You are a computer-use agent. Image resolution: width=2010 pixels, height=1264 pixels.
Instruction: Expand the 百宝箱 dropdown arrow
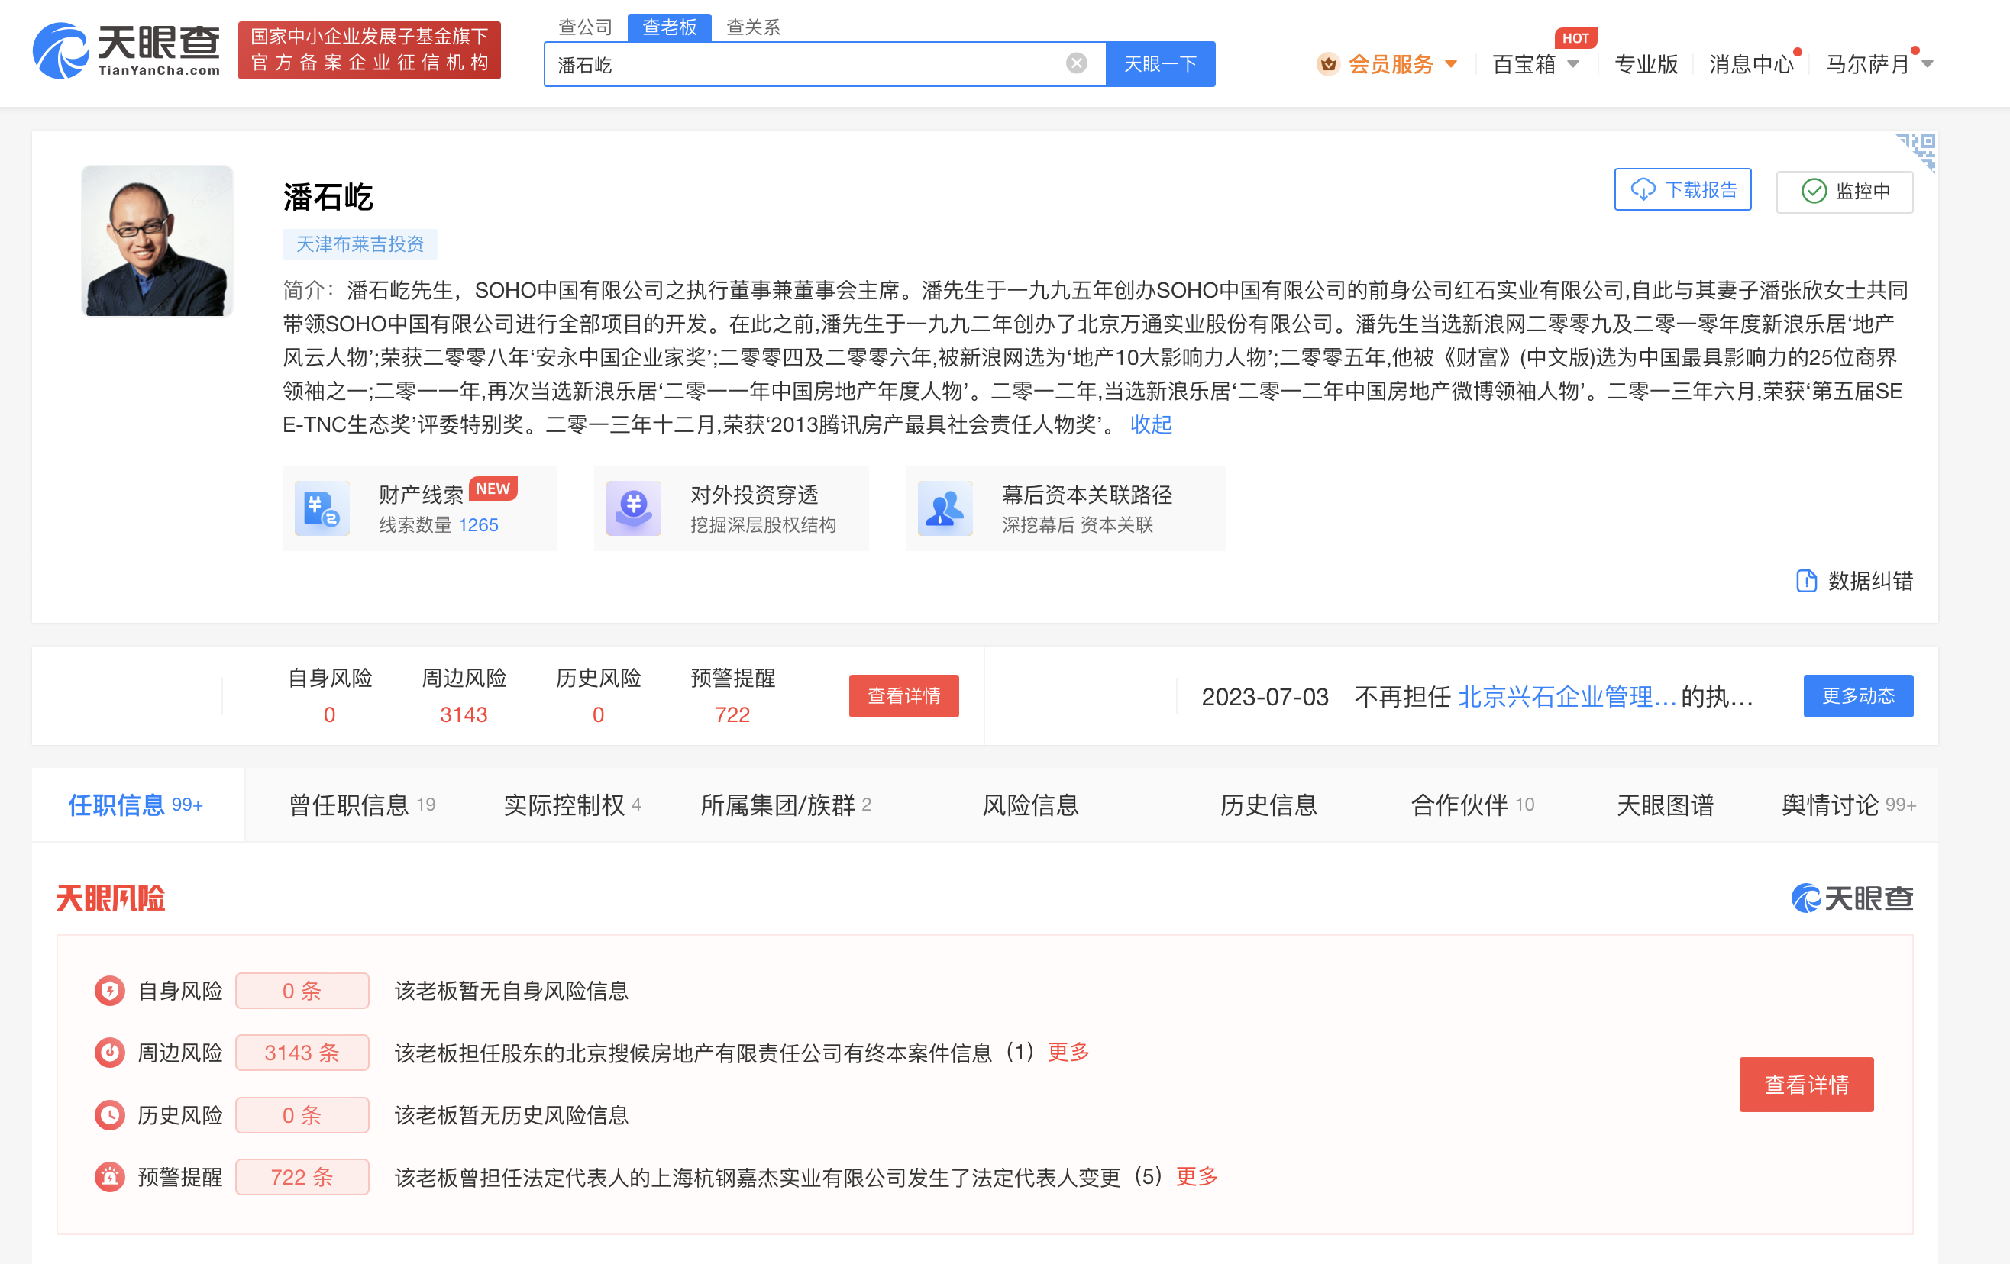pyautogui.click(x=1573, y=64)
